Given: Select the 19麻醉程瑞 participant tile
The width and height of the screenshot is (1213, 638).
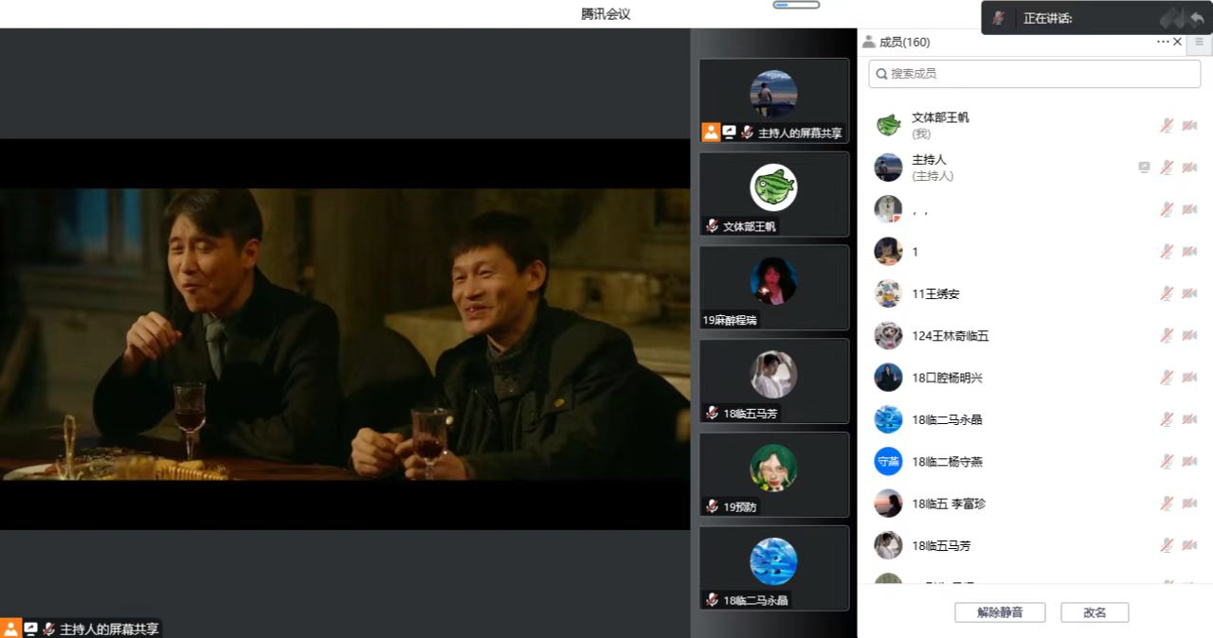Looking at the screenshot, I should click(774, 287).
